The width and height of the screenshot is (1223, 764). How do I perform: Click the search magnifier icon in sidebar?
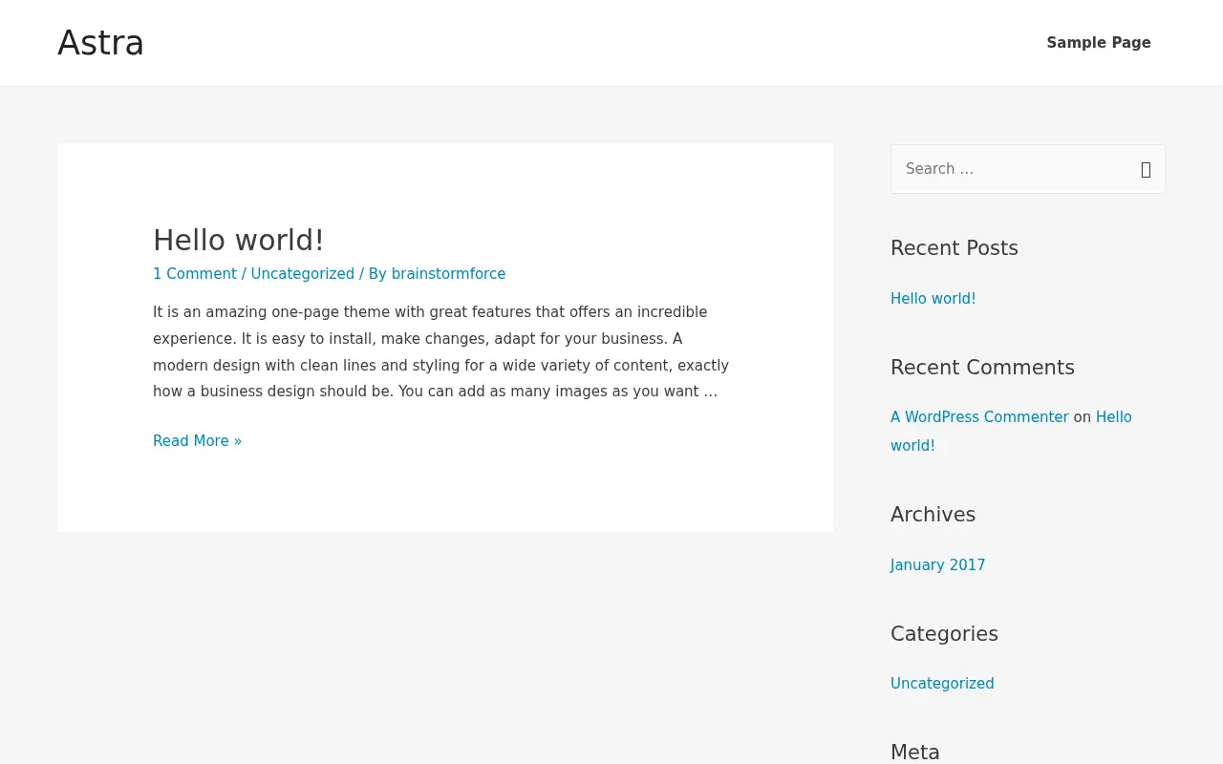pos(1146,169)
